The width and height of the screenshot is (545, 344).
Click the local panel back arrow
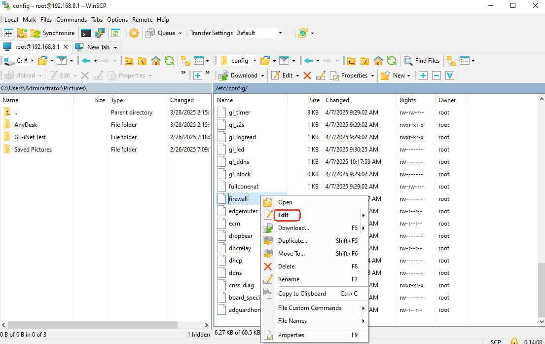86,61
